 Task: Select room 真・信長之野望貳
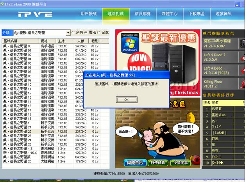click(51, 157)
